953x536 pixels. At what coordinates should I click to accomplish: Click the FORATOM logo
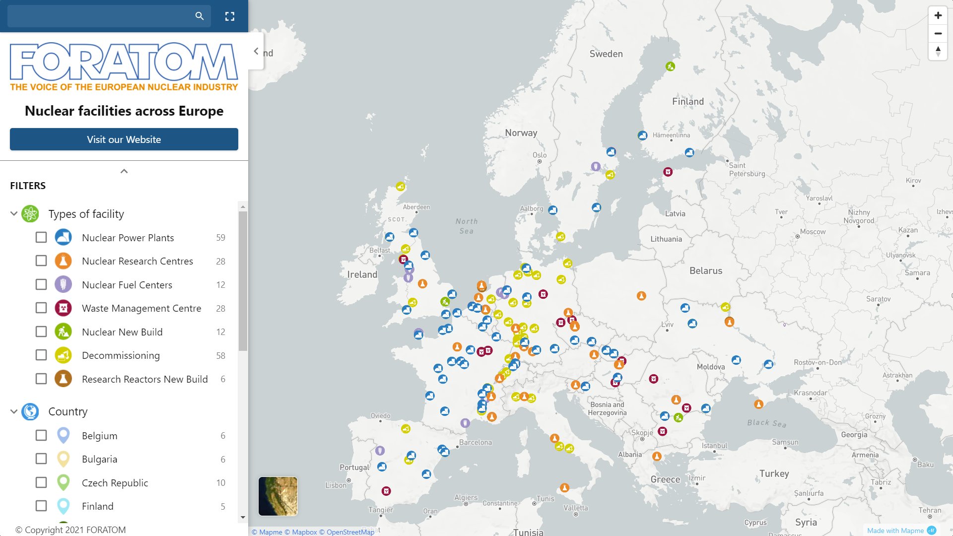tap(124, 65)
